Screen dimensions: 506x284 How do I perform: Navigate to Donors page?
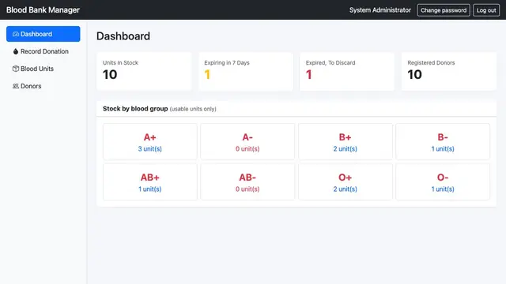coord(43,86)
